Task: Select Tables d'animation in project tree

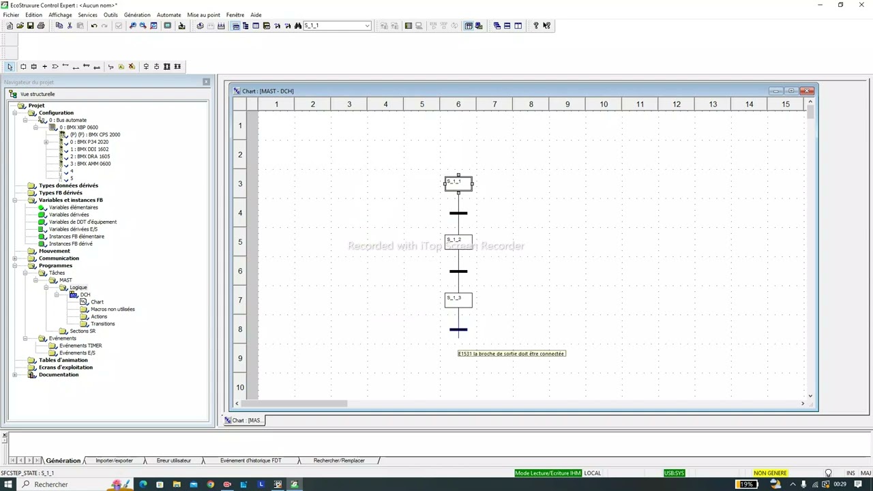Action: pyautogui.click(x=63, y=360)
